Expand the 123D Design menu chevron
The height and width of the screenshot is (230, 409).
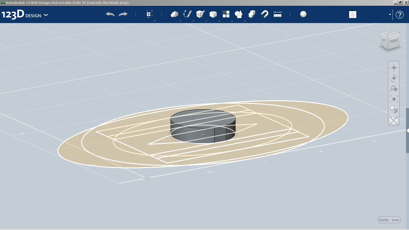point(46,15)
